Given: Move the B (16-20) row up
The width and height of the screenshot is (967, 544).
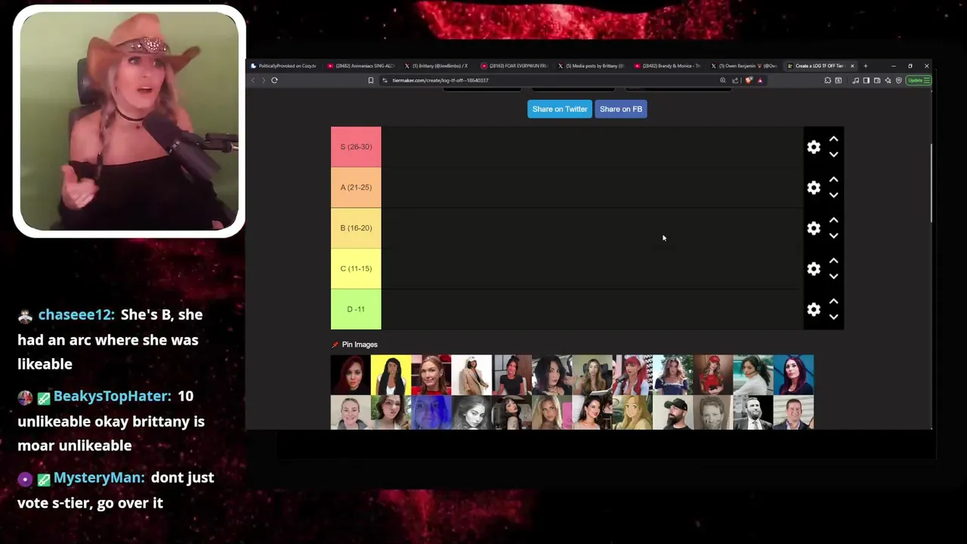Looking at the screenshot, I should point(833,220).
